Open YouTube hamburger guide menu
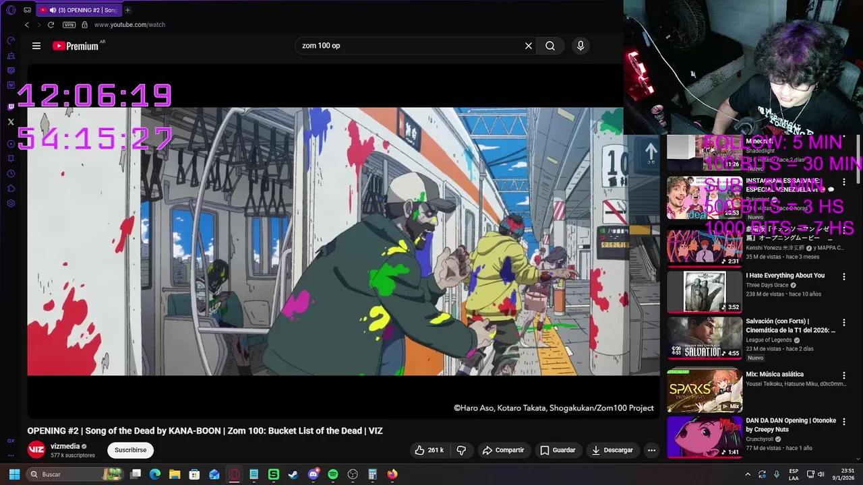This screenshot has height=485, width=863. (x=36, y=46)
